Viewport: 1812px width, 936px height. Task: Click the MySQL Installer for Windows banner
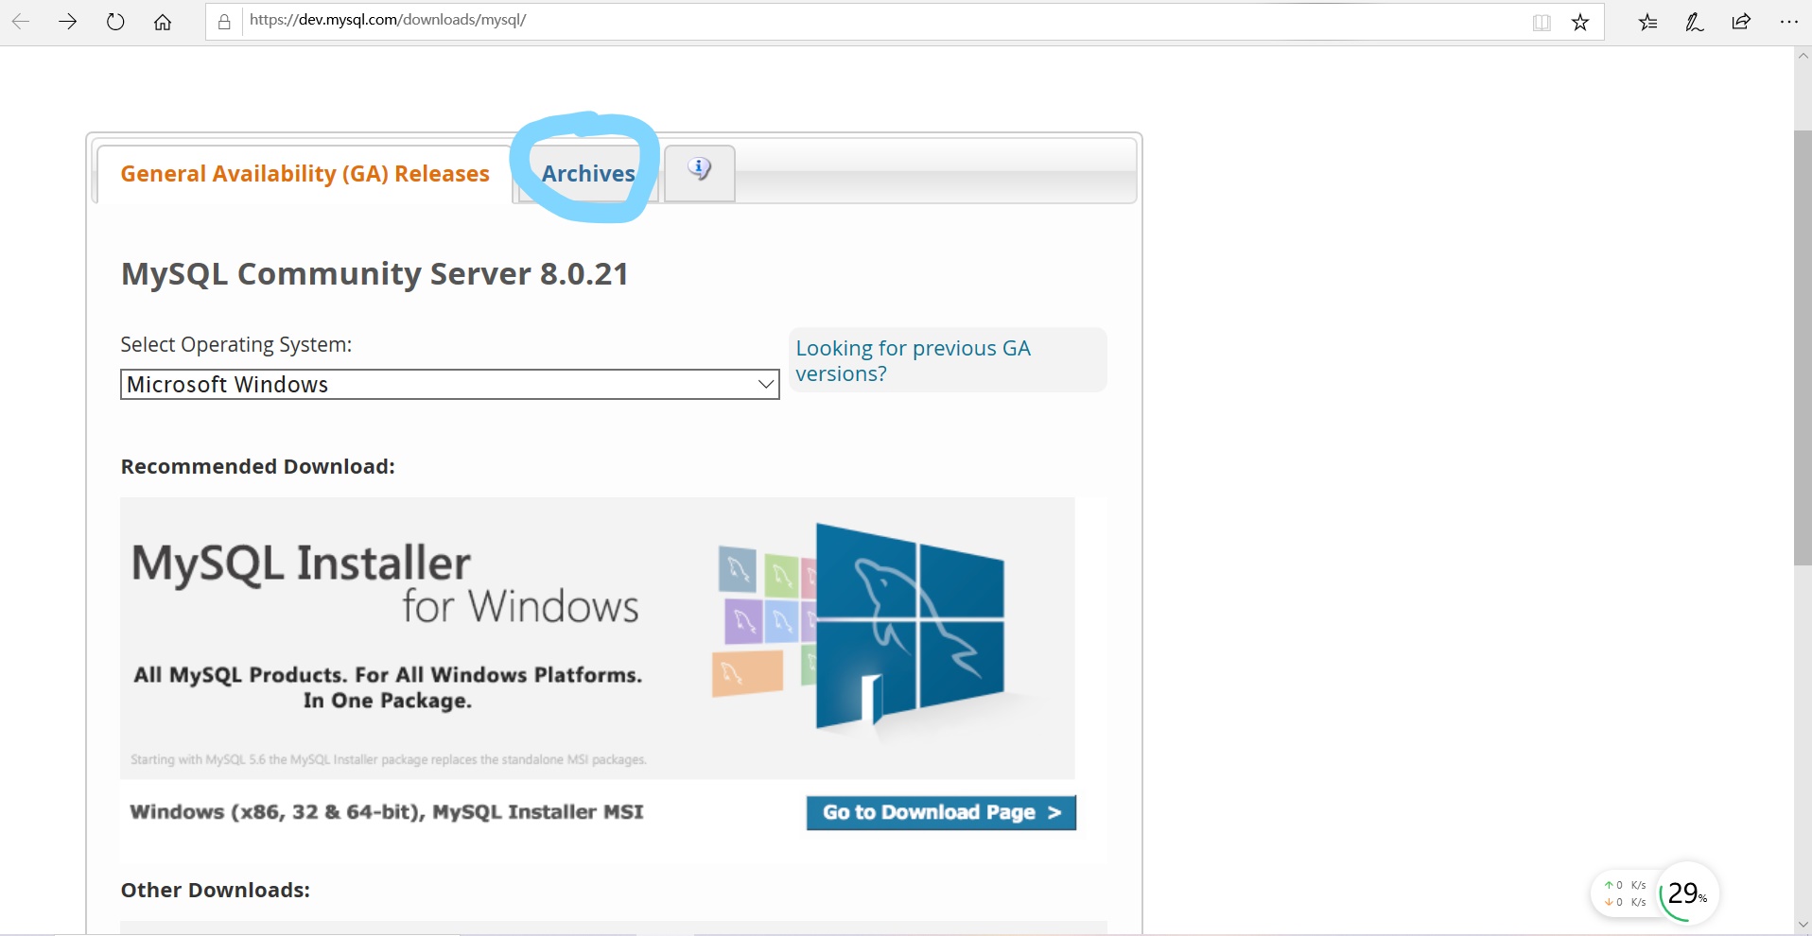click(598, 638)
